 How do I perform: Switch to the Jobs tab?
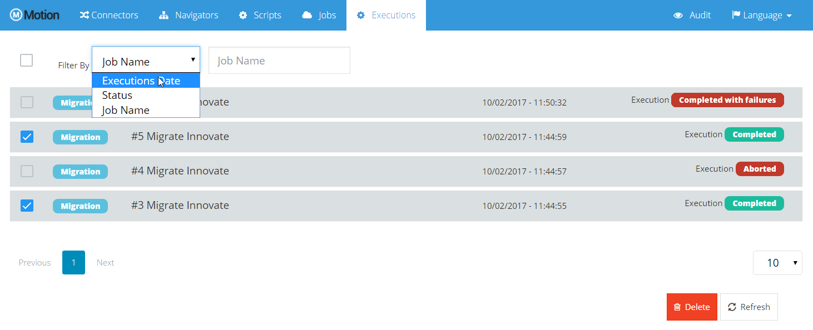tap(319, 15)
